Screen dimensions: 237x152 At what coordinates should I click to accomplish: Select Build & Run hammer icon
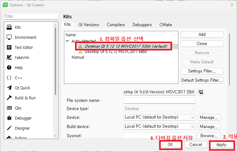point(9,98)
